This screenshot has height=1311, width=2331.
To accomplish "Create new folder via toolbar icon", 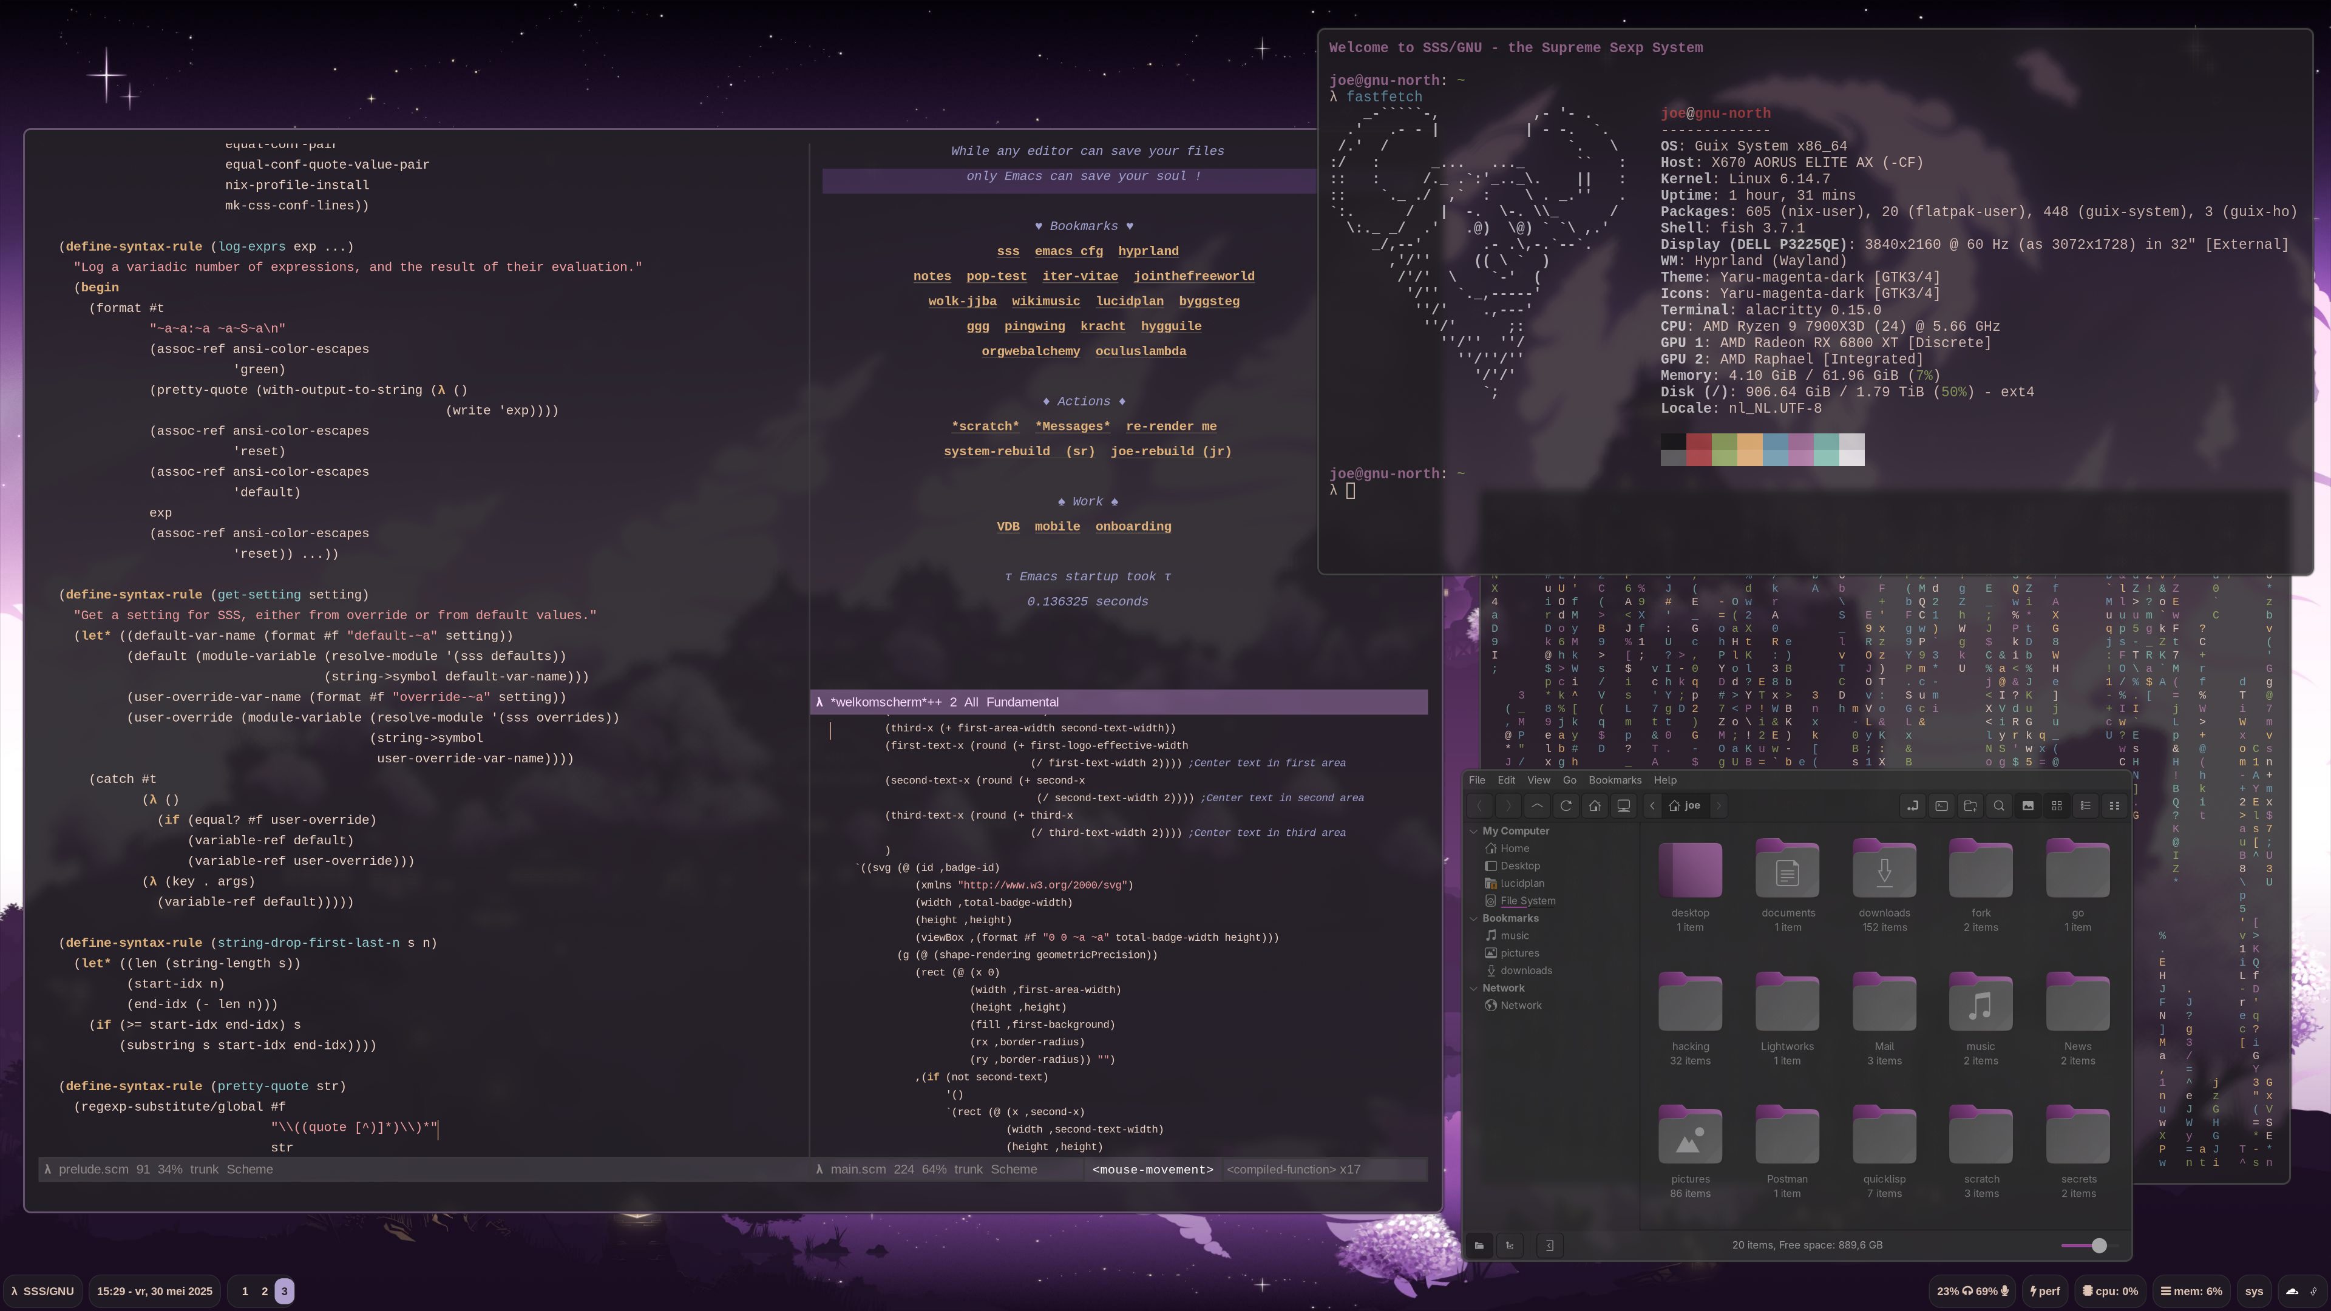I will (x=1970, y=805).
